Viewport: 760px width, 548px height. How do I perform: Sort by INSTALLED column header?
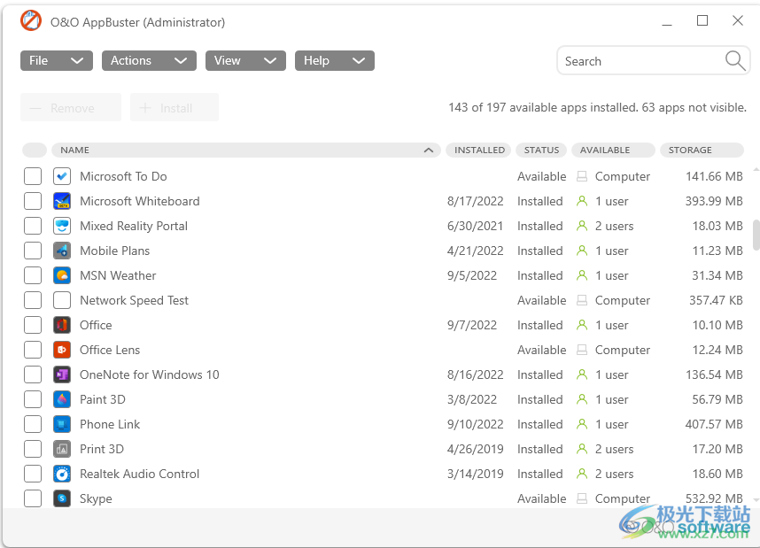click(x=478, y=151)
